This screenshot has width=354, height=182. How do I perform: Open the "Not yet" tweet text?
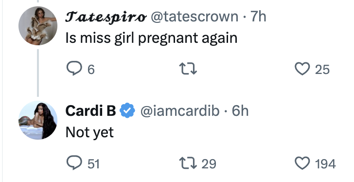89,132
